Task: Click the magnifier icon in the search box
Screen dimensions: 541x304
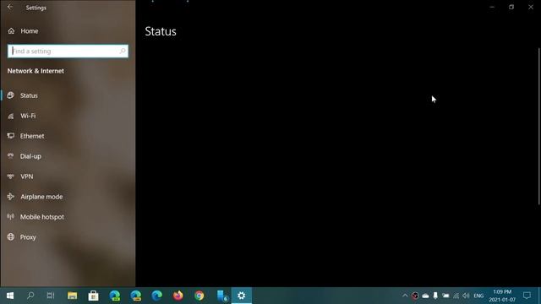Action: (x=122, y=51)
